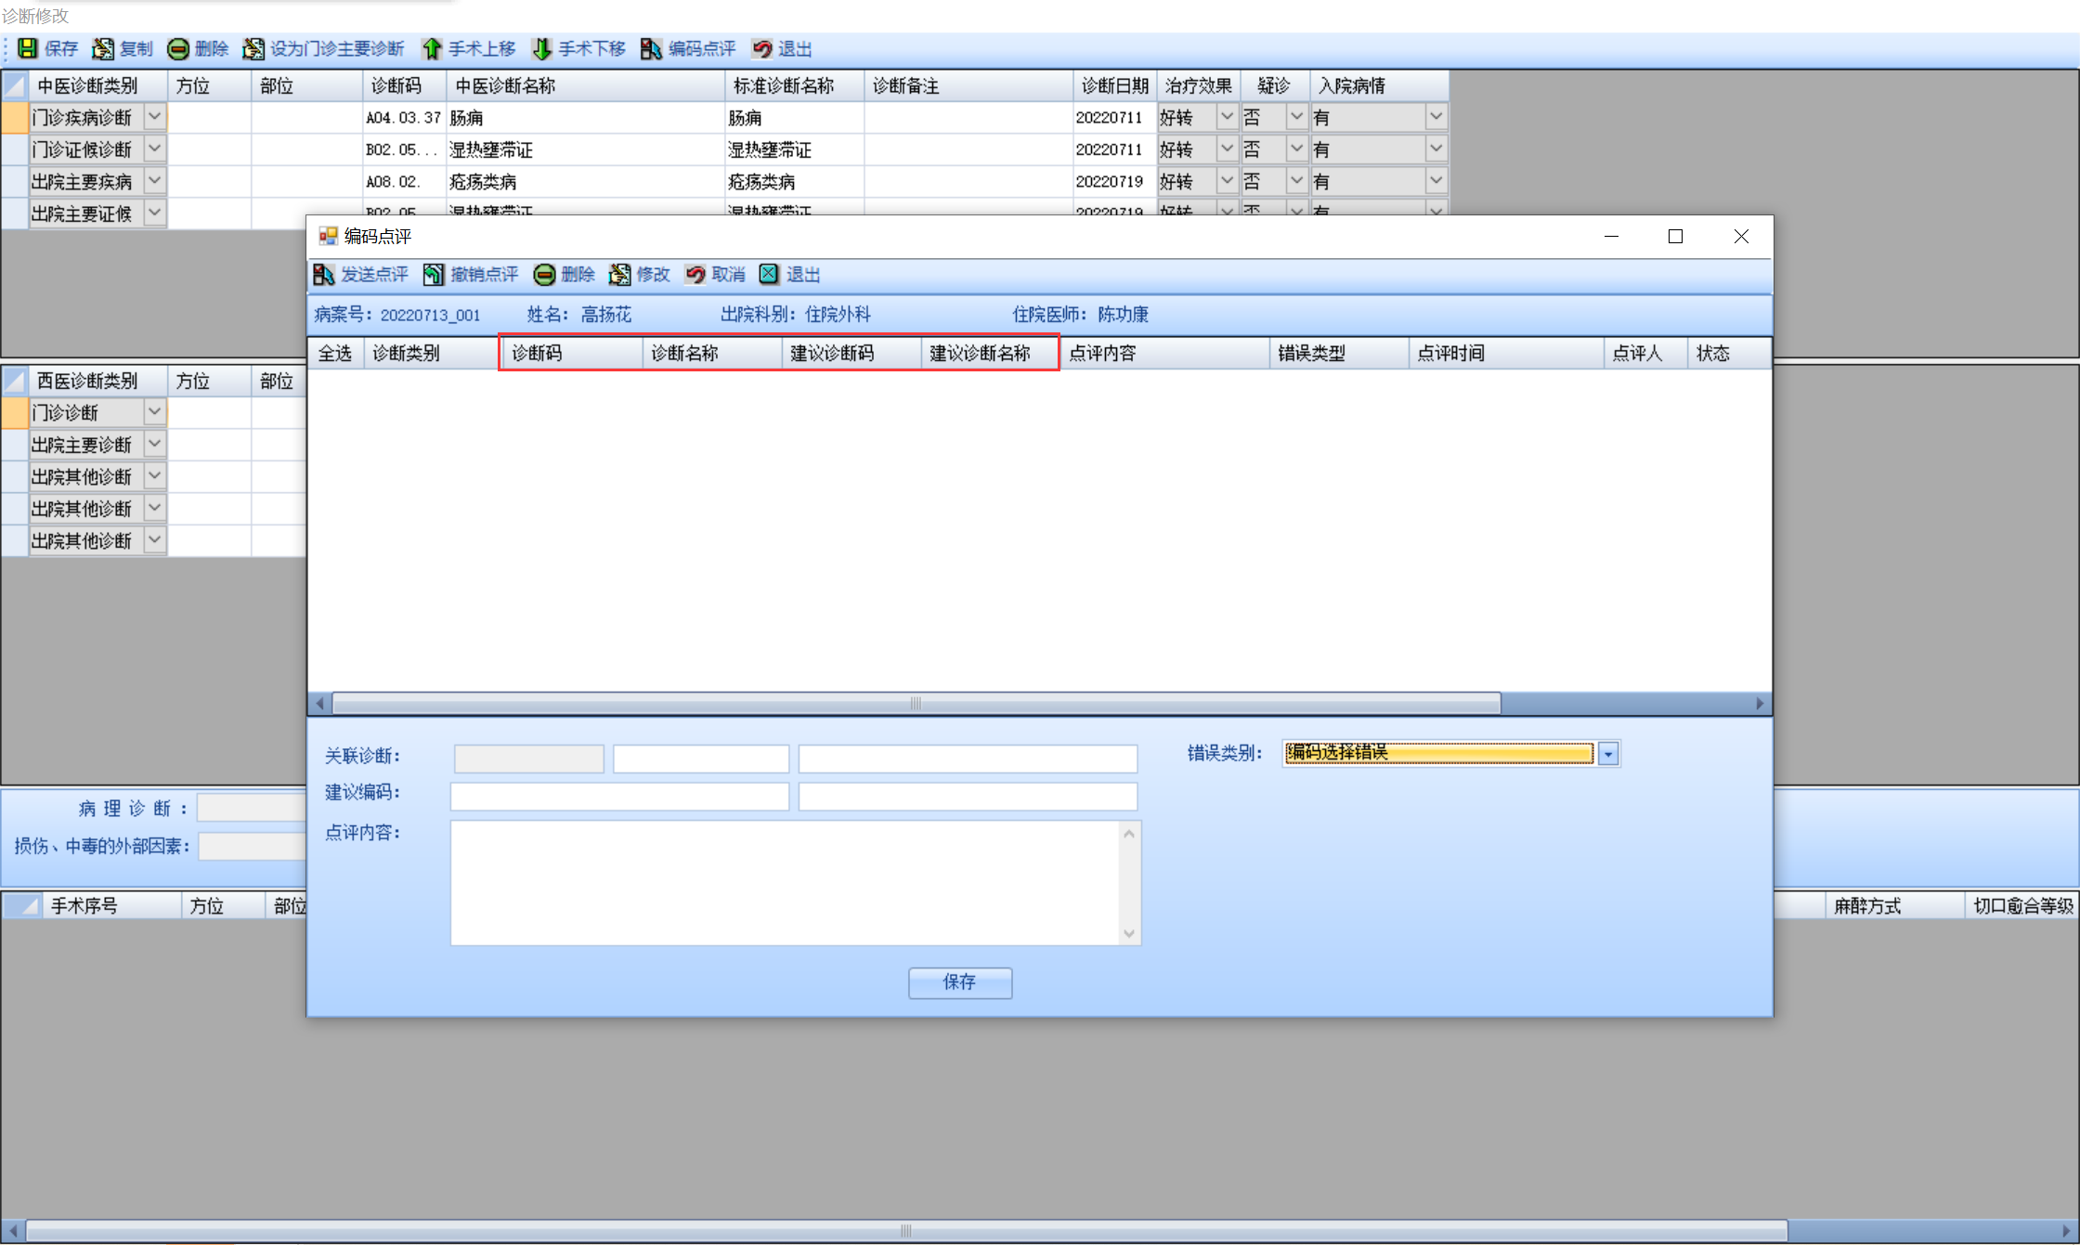
Task: Move surgery up with 手术上移 arrow
Action: tap(432, 48)
